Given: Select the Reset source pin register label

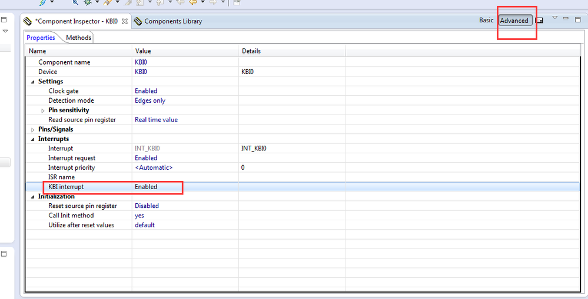Looking at the screenshot, I should (82, 206).
